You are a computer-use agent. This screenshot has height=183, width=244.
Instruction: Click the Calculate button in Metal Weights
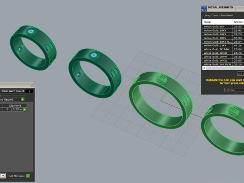tap(234, 90)
